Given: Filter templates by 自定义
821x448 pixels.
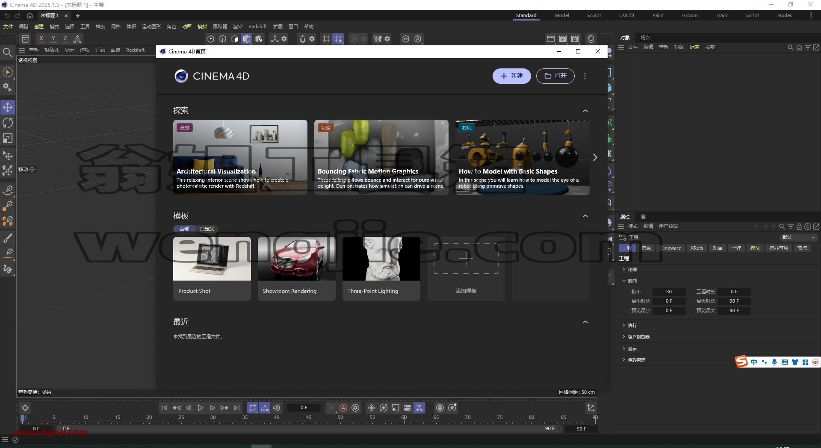Looking at the screenshot, I should (x=207, y=229).
